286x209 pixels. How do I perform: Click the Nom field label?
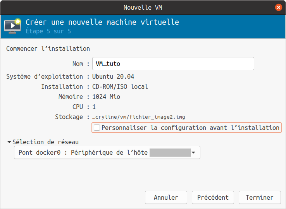coord(78,64)
